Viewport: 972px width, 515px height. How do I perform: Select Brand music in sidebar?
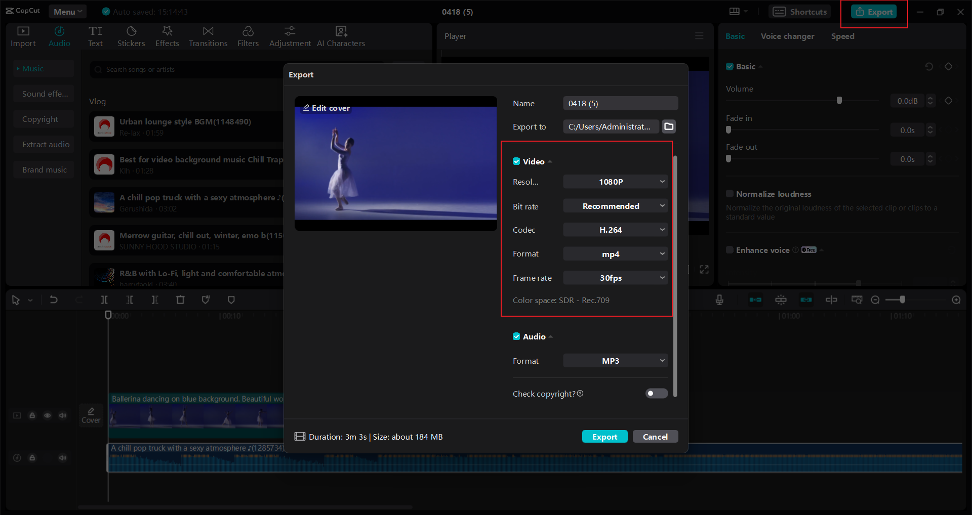pyautogui.click(x=44, y=169)
